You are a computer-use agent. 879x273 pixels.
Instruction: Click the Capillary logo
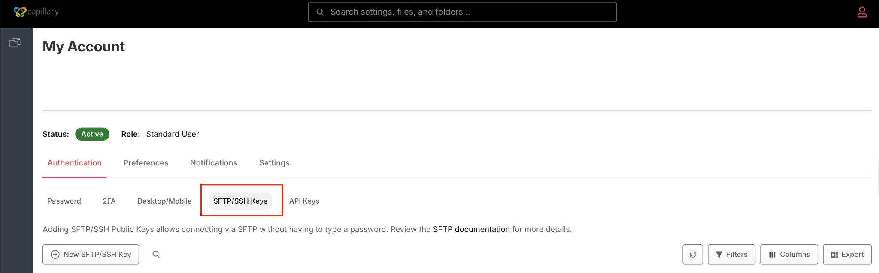pos(36,12)
